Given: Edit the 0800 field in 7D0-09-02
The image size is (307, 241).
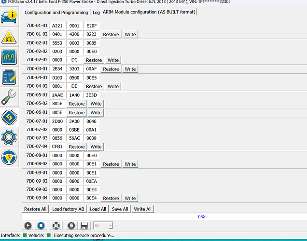Looking at the screenshot, I should [x=74, y=181].
